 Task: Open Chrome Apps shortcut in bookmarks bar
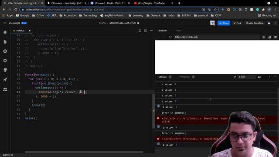(8, 16)
